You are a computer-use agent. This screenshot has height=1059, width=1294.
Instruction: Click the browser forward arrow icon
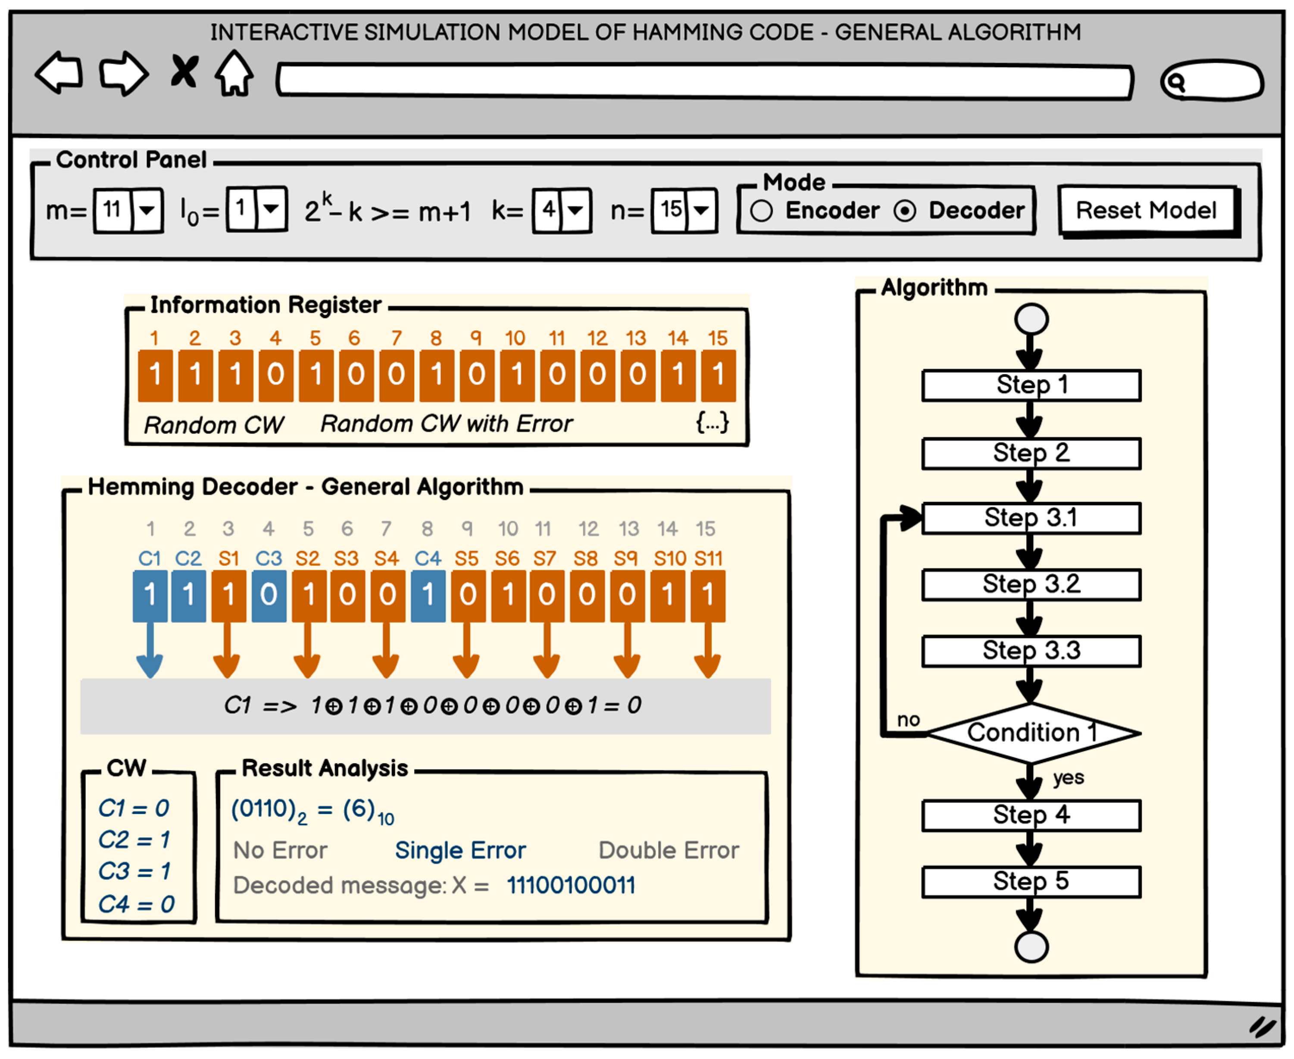tap(124, 73)
